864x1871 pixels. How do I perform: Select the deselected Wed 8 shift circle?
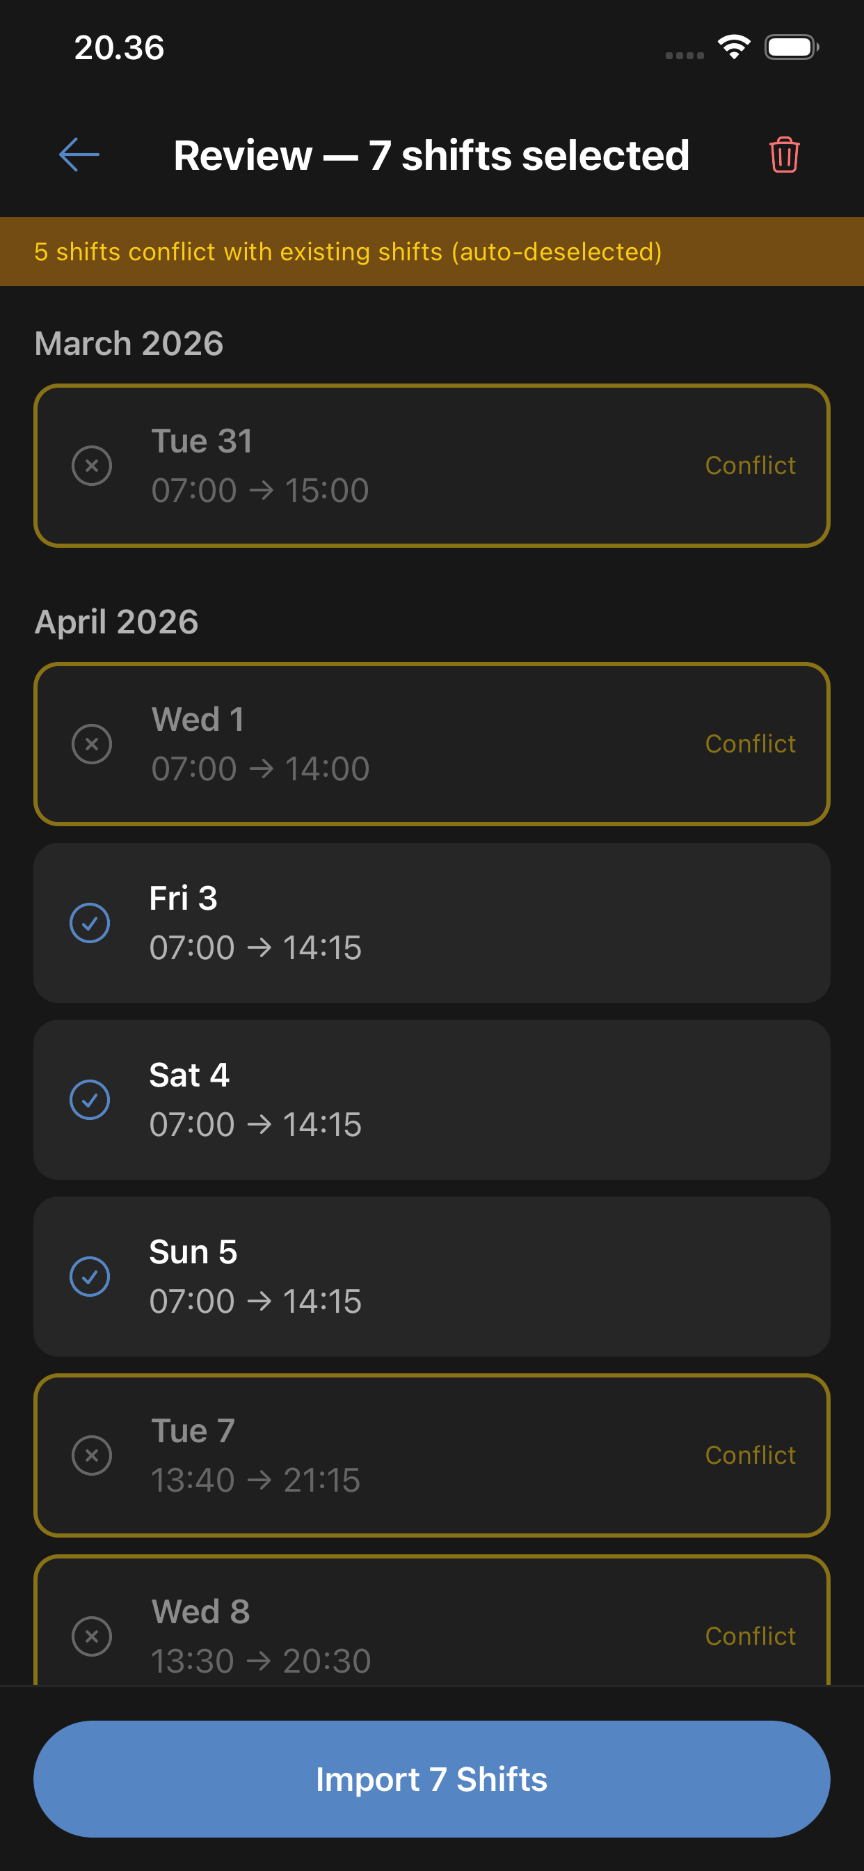click(x=92, y=1636)
